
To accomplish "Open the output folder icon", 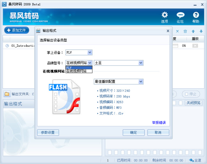I will (7, 94).
